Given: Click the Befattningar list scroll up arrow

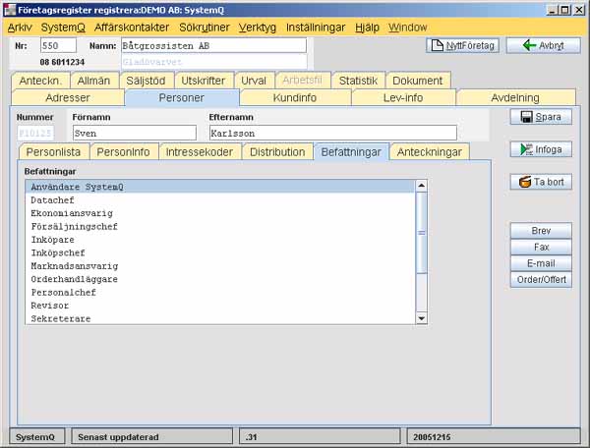Looking at the screenshot, I should (x=422, y=186).
